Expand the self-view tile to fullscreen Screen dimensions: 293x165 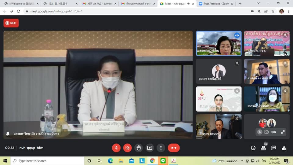pos(283,132)
